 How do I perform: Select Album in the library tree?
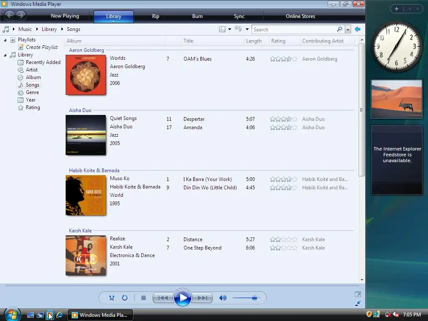pyautogui.click(x=33, y=77)
